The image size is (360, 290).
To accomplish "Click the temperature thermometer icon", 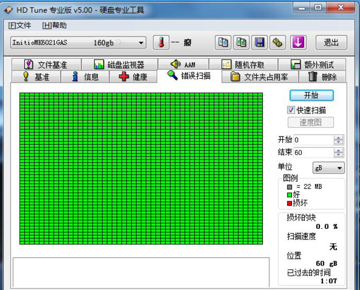I will [161, 43].
